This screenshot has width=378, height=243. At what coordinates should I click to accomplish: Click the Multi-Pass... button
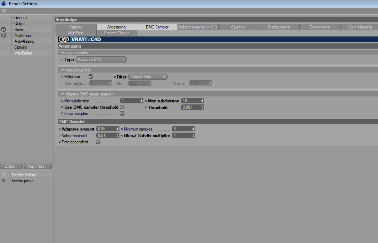pyautogui.click(x=38, y=166)
